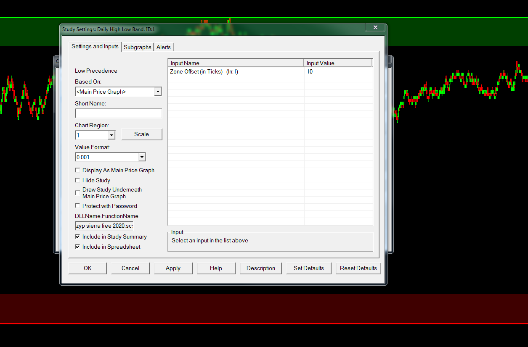Screen dimensions: 528x347
Task: Check the Hide Study checkbox
Action: click(x=77, y=180)
